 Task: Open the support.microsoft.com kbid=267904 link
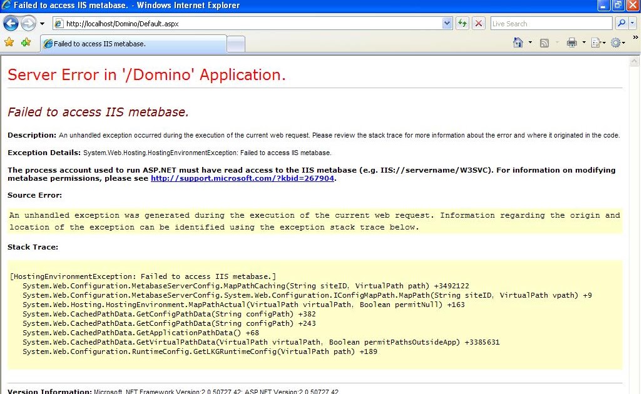242,178
